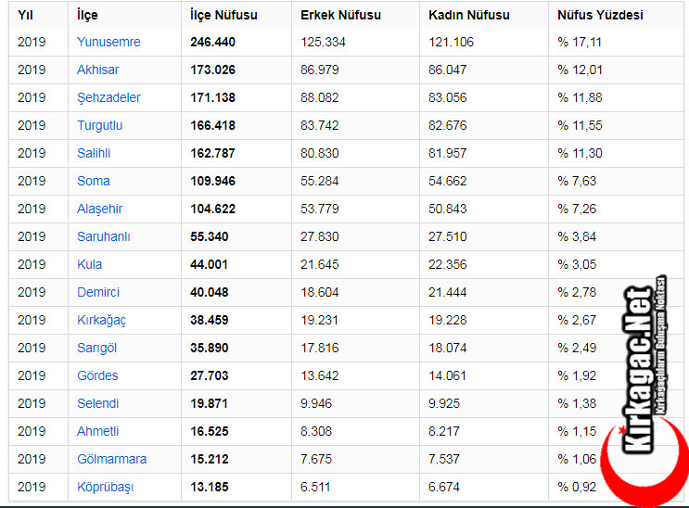Screen dimensions: 689x508
Task: Select Selendi population value 19.871
Action: click(210, 403)
